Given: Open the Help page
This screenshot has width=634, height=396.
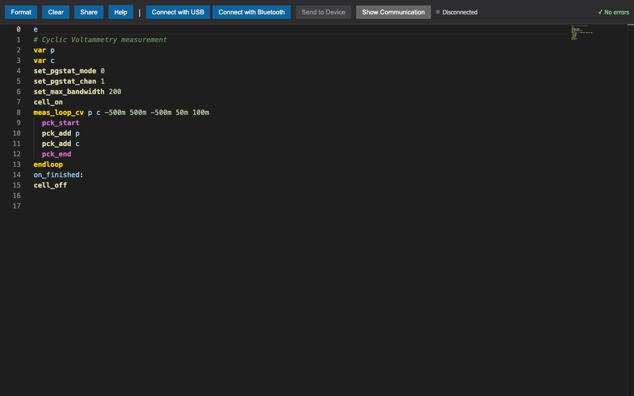Looking at the screenshot, I should click(120, 12).
